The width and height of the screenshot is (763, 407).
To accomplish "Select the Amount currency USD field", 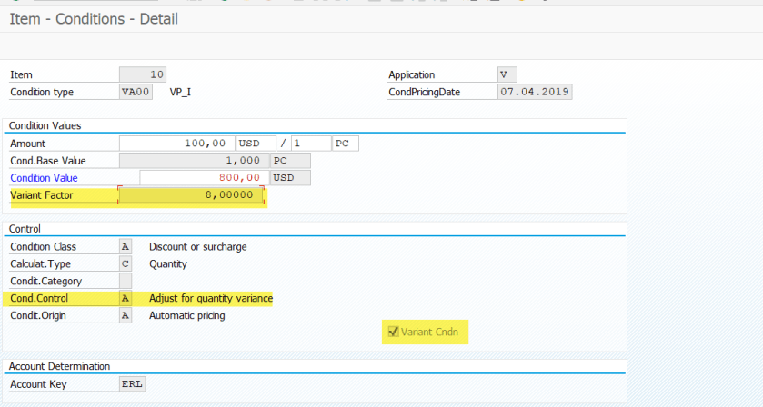I will pos(256,144).
